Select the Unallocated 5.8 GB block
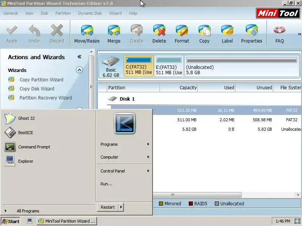 click(x=242, y=66)
